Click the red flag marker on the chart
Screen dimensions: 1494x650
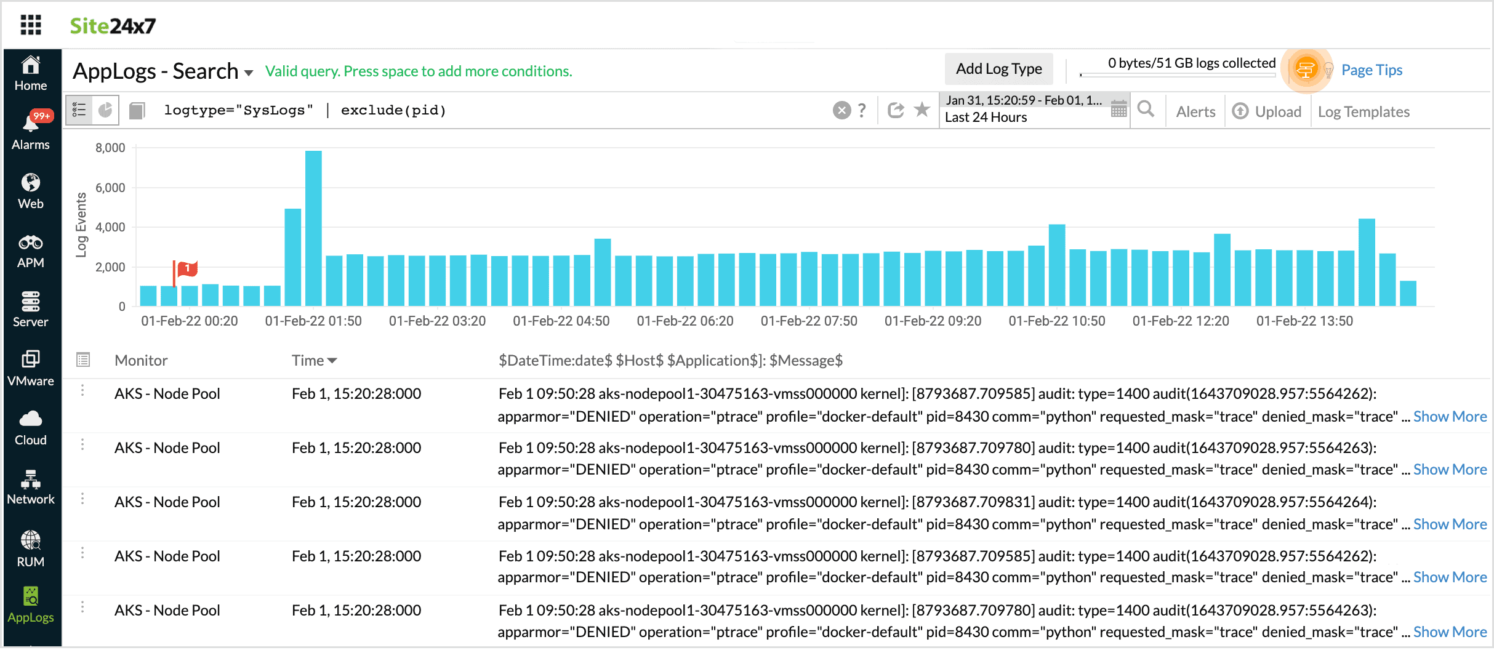pos(187,269)
